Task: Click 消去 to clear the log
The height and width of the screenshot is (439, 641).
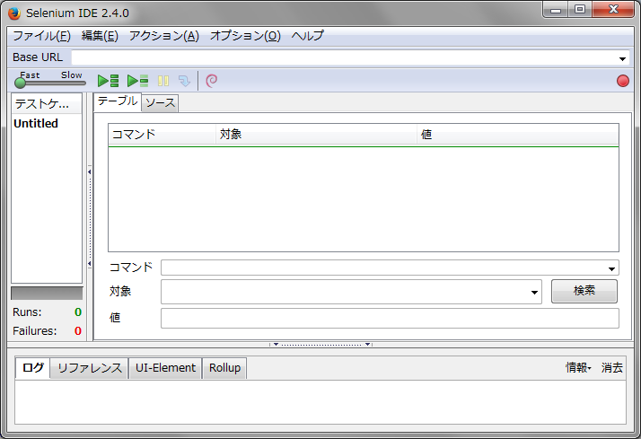Action: point(612,368)
